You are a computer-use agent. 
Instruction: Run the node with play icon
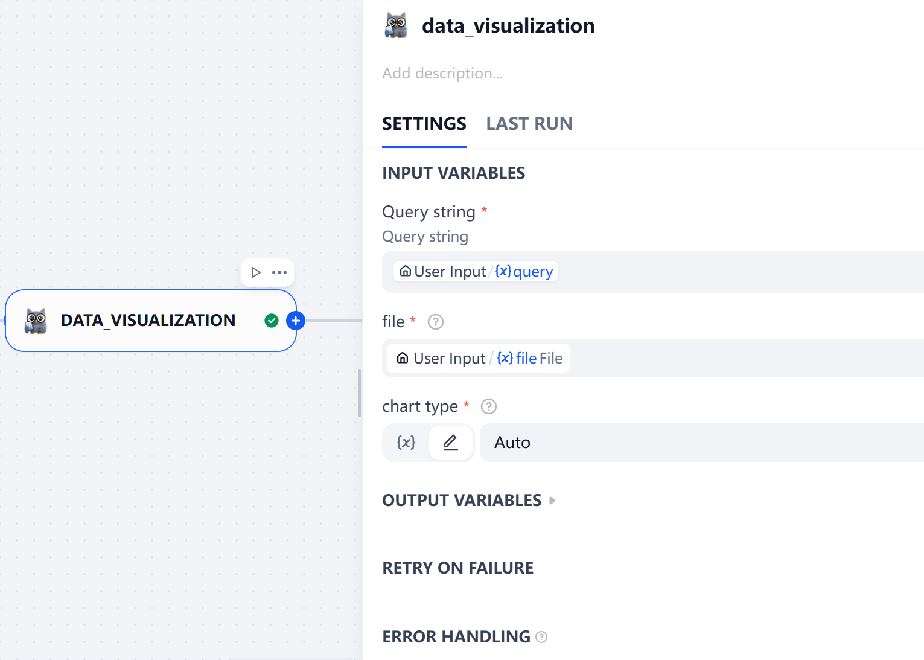click(255, 272)
